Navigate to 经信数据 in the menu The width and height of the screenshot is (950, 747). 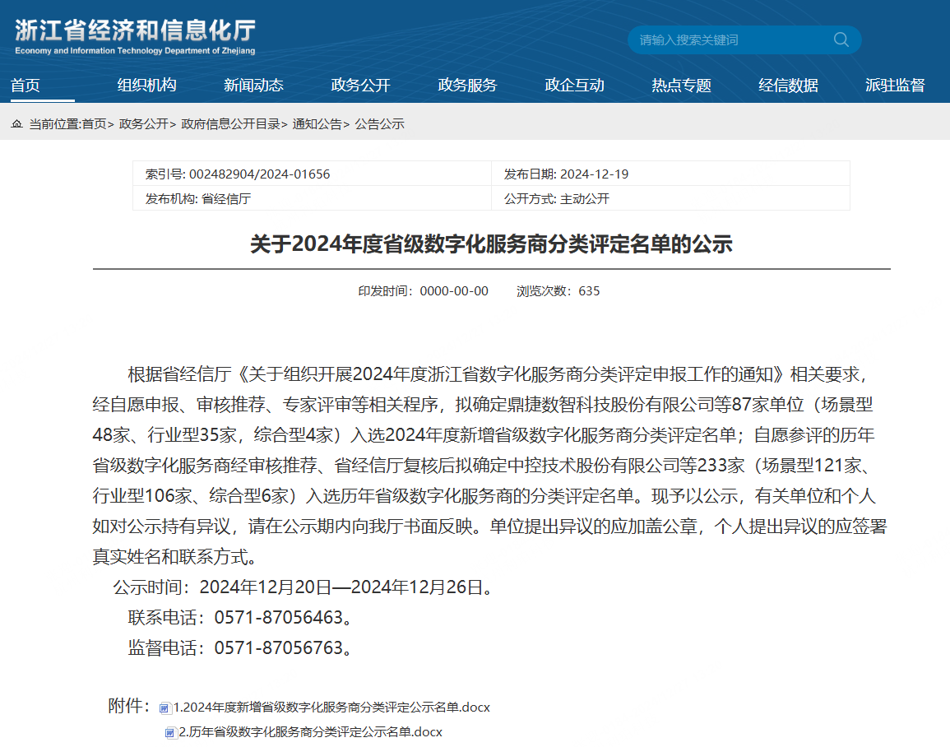click(788, 86)
